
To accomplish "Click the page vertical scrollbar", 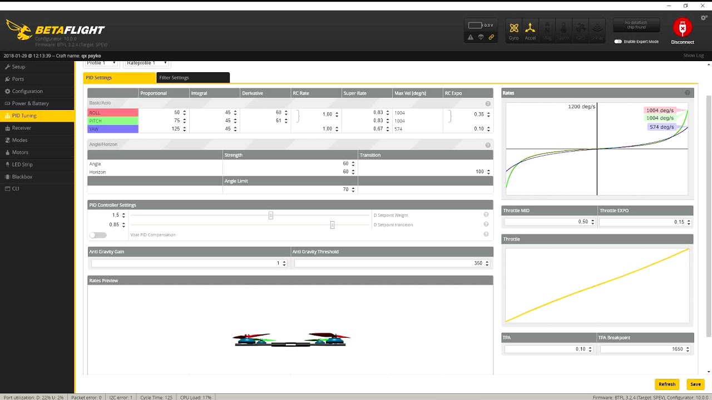I will pyautogui.click(x=709, y=217).
